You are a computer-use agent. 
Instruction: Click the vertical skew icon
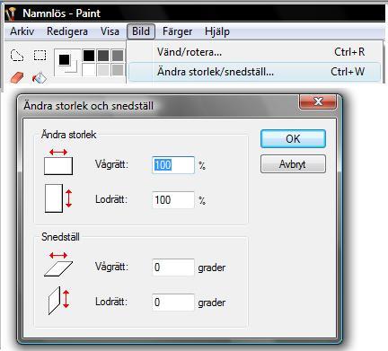(x=58, y=301)
